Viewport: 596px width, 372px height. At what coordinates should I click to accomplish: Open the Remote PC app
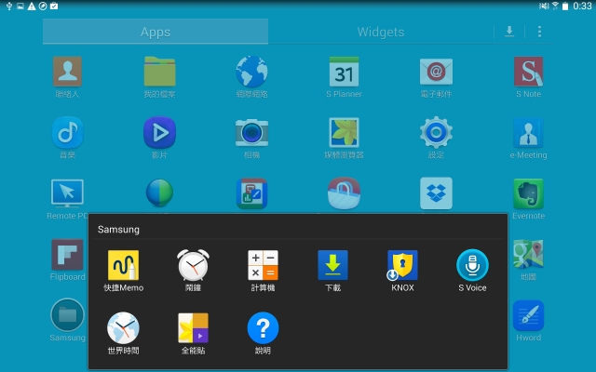pyautogui.click(x=67, y=193)
